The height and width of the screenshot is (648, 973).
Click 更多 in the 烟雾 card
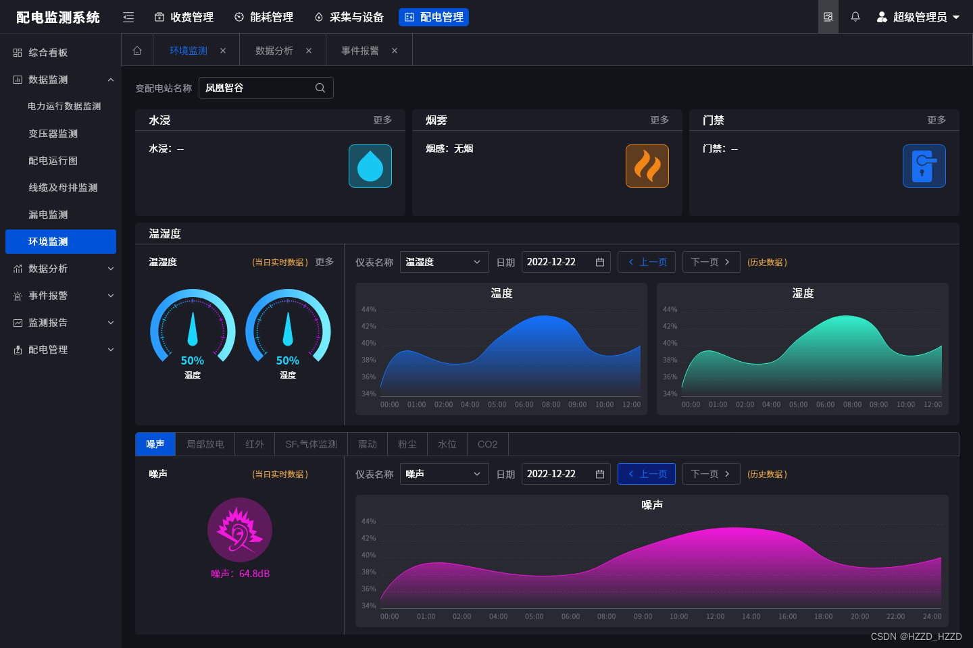(x=659, y=119)
